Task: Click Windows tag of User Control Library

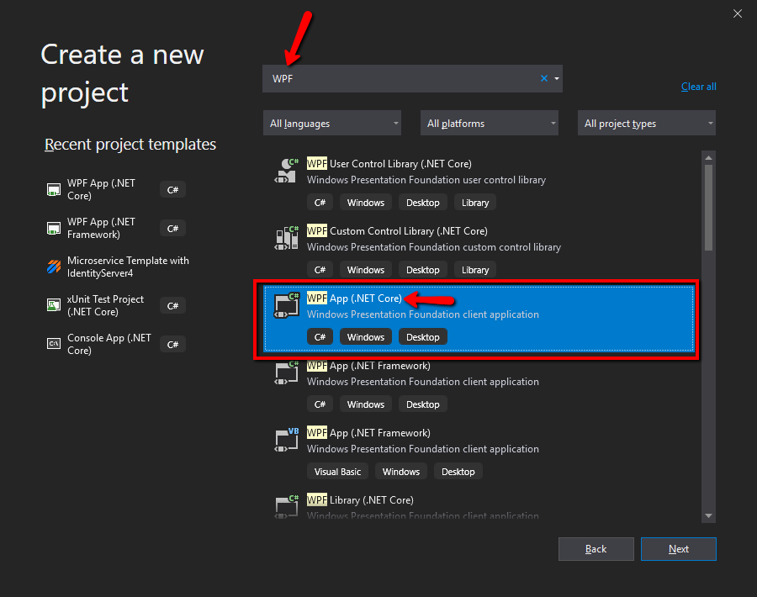Action: [366, 203]
